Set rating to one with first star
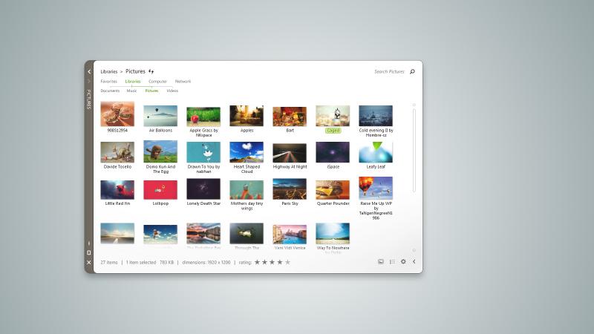Image resolution: width=594 pixels, height=334 pixels. point(257,262)
